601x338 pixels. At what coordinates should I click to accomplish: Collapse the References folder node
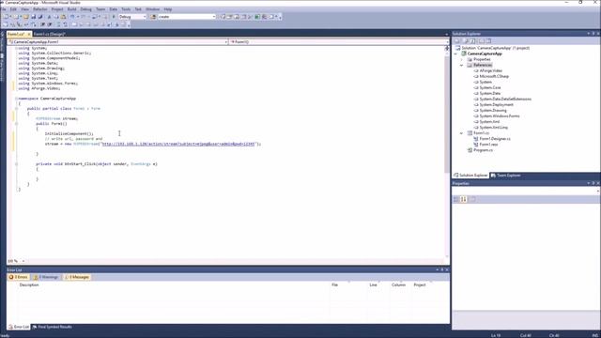(x=461, y=66)
